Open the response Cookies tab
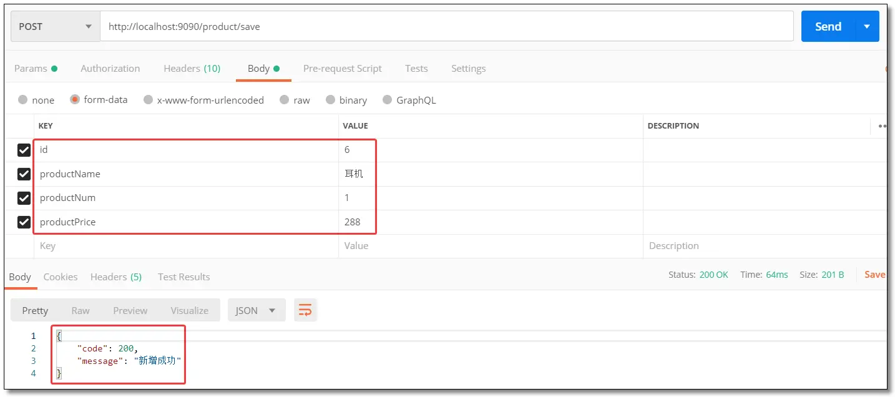Viewport: 895px width, 397px height. click(x=61, y=277)
